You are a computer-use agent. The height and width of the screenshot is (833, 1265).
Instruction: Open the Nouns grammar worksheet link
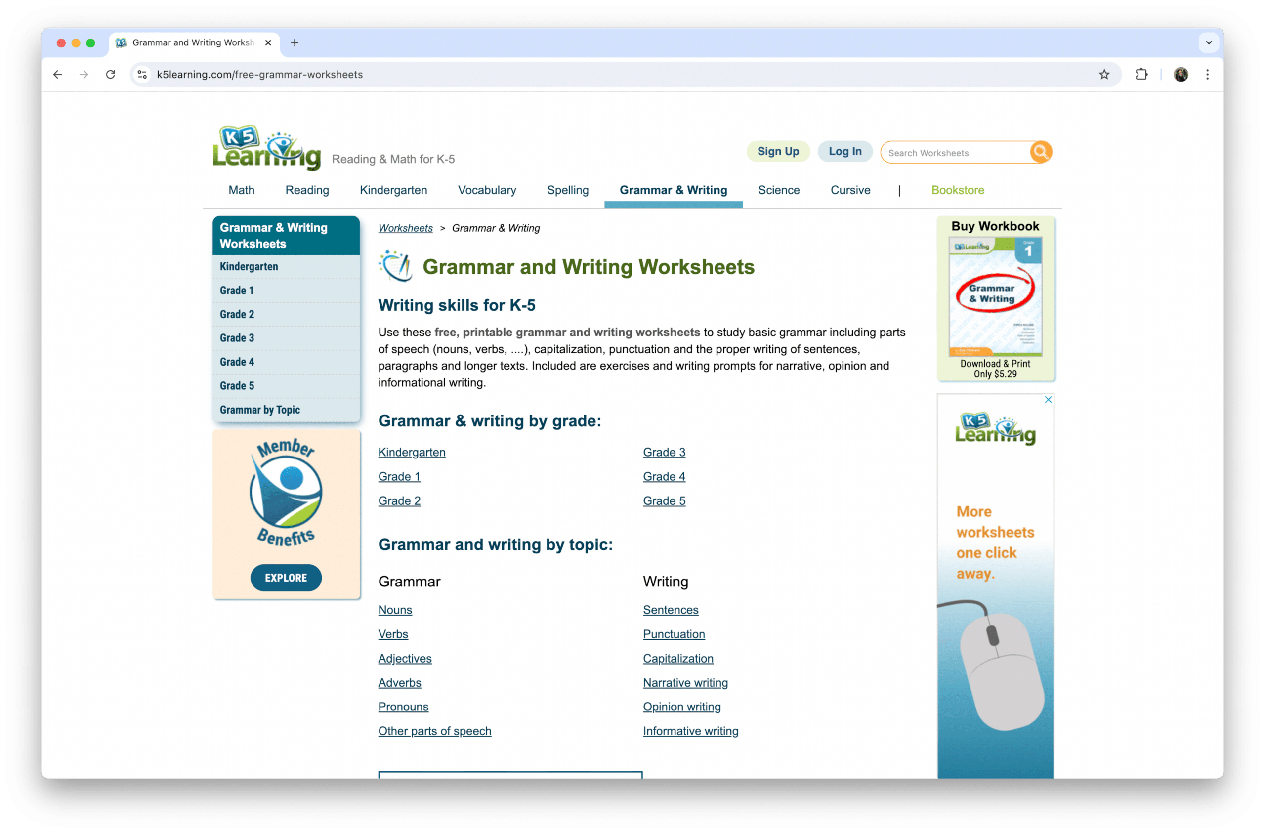point(394,609)
